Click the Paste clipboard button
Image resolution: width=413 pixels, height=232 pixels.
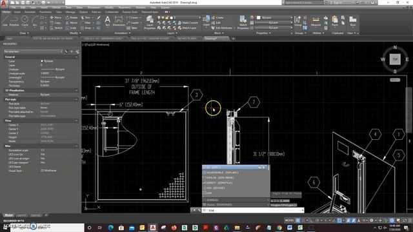coord(335,21)
